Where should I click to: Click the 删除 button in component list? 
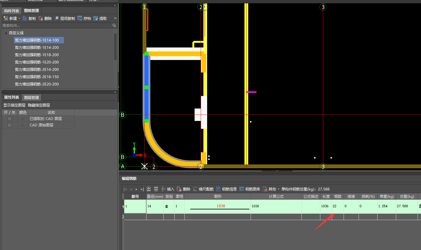(45, 19)
